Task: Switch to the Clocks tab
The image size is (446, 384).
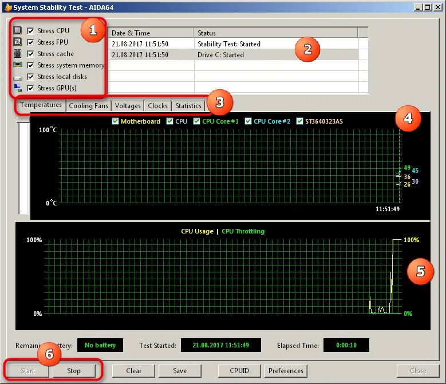Action: 157,106
